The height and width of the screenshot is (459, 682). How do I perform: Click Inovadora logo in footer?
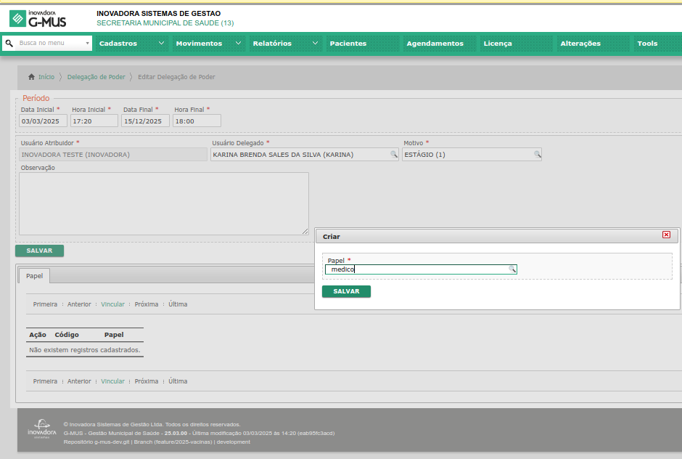click(x=42, y=429)
